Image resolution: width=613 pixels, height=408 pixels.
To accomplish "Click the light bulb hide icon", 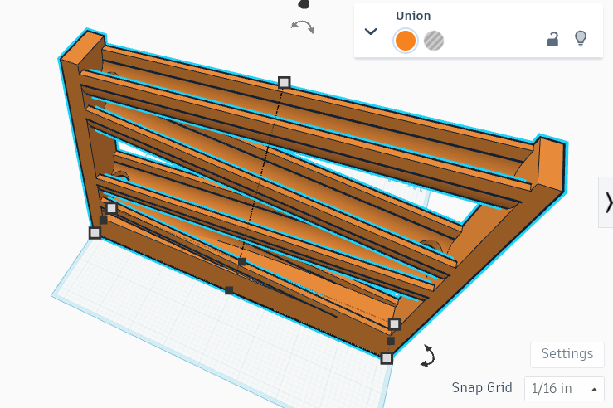I will click(x=581, y=39).
